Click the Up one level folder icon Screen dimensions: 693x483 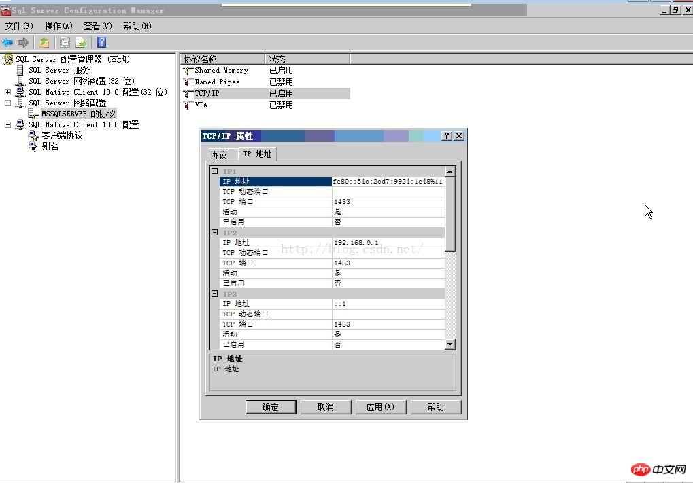tap(44, 42)
